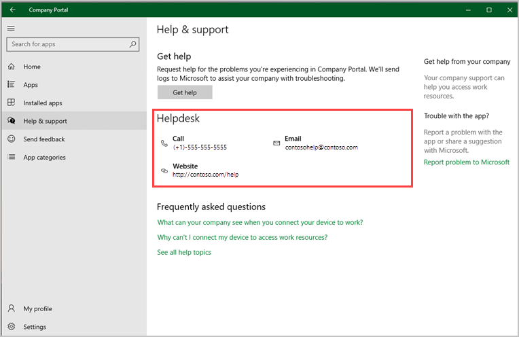Open FAQ about connecting device to work resources

(x=243, y=237)
